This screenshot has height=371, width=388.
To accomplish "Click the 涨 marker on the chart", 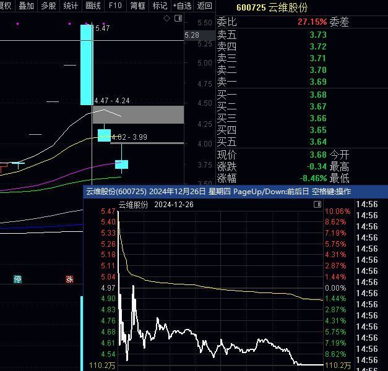I will [69, 279].
